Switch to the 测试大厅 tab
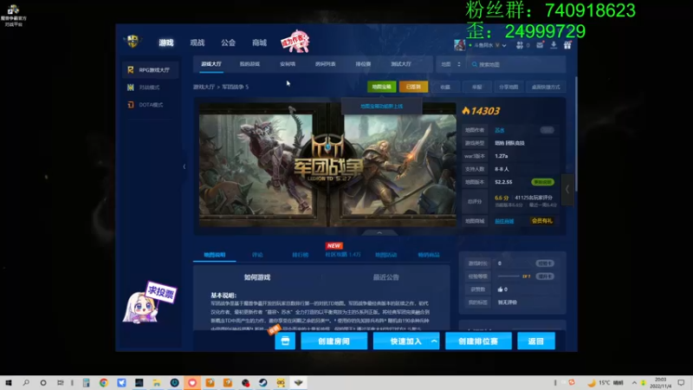Screen dimensions: 693x390 pos(401,64)
